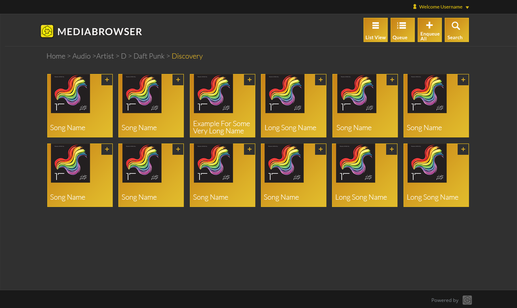Open the first Song Name card's thumbnail
The width and height of the screenshot is (517, 308).
coord(70,93)
